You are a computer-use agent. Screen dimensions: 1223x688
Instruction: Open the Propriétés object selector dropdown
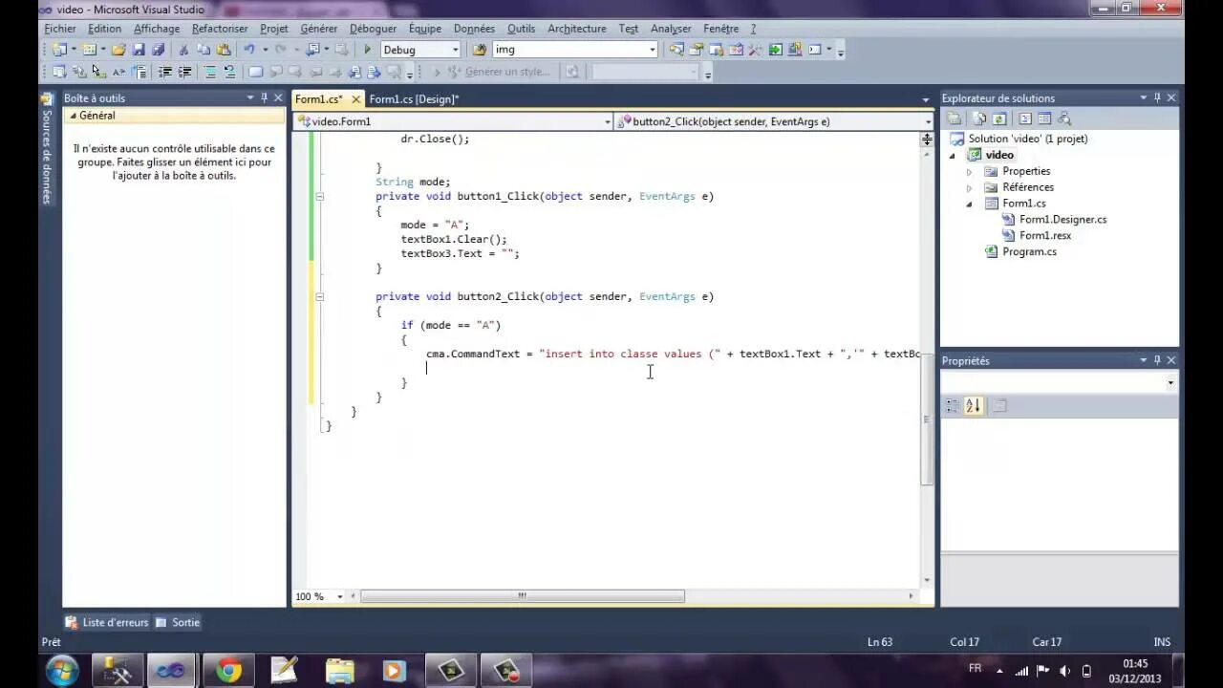tap(1170, 383)
